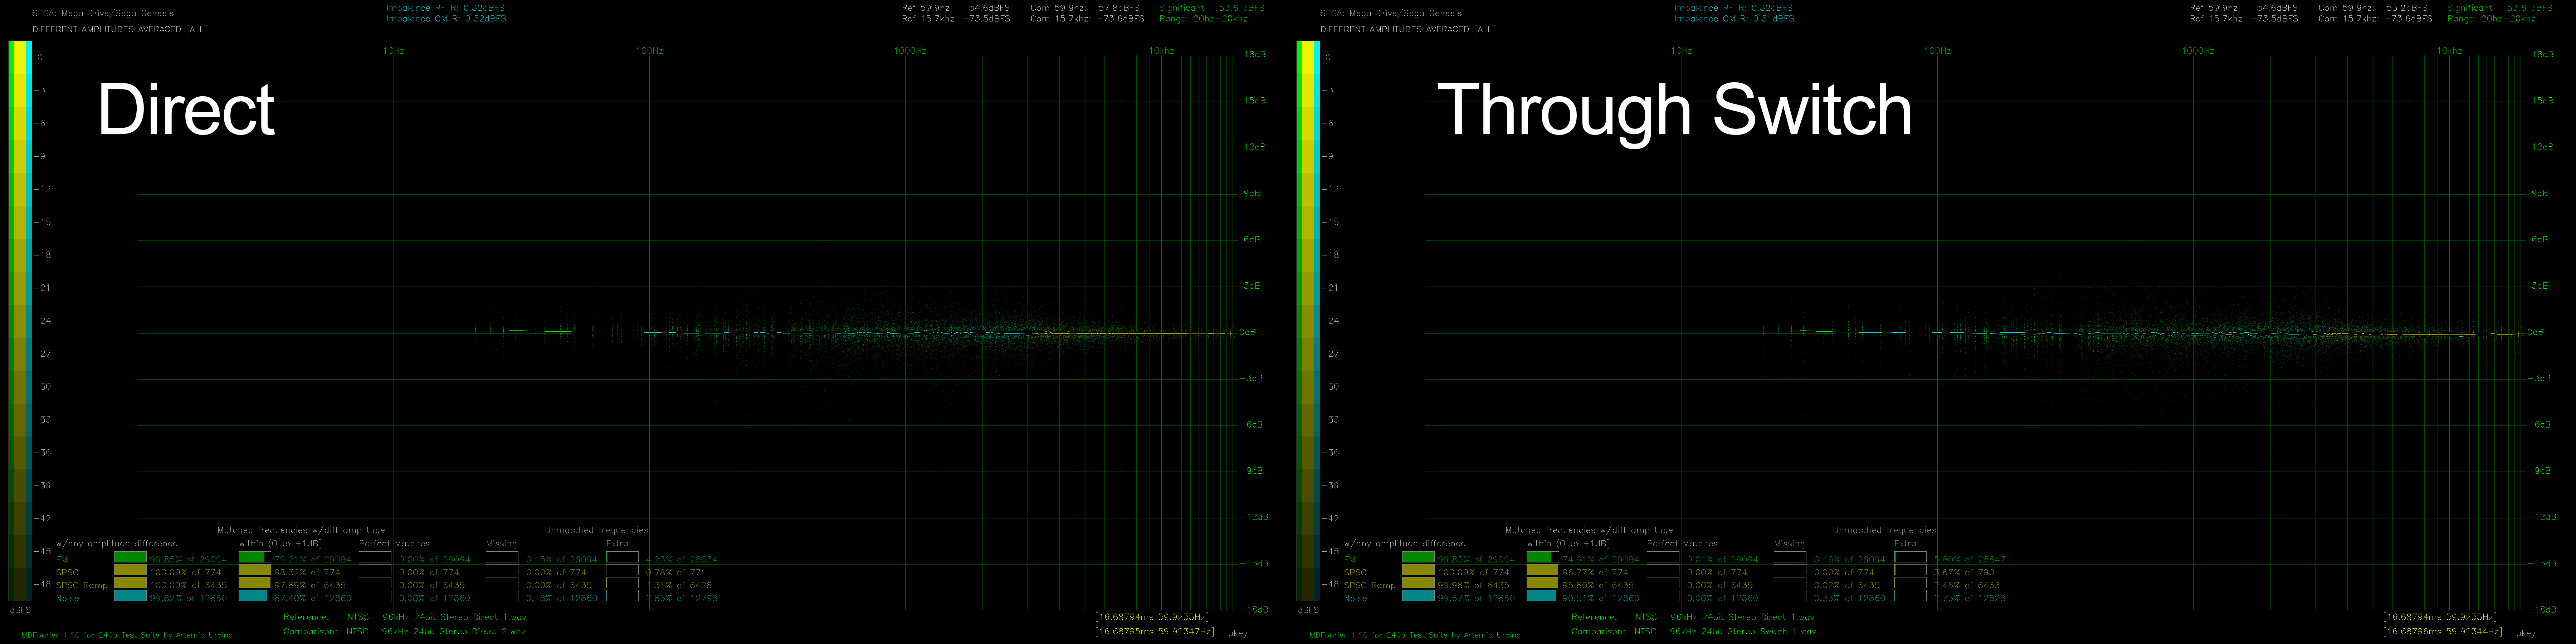Click the "-6dB" scale label in the Through Switch plot
Viewport: 2576px width, 644px height.
[x=2539, y=425]
